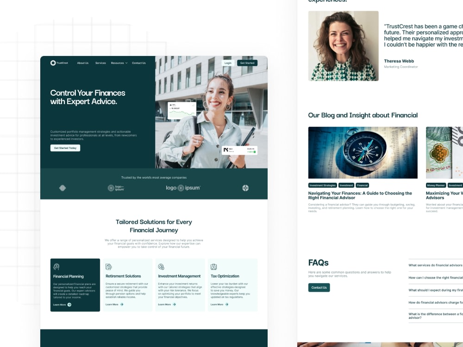The width and height of the screenshot is (463, 347).
Task: Click the 'Our Blog and Insight about Financial' heading
Action: pyautogui.click(x=363, y=115)
